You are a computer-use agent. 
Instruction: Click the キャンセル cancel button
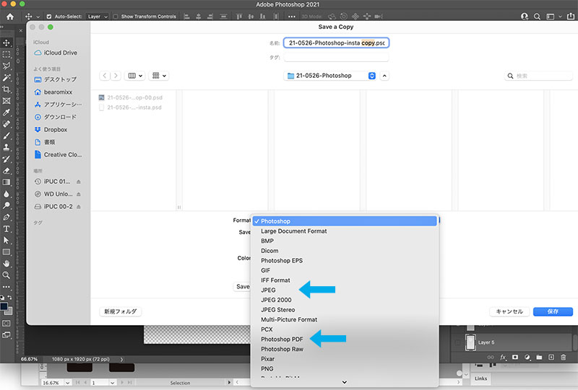coord(509,311)
